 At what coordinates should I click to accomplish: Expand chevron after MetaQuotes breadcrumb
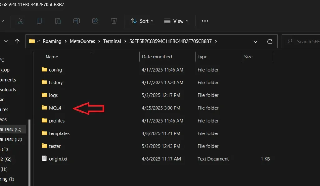pyautogui.click(x=99, y=41)
